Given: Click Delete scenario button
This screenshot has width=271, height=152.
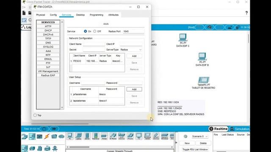Looking at the screenshot, I should [x=203, y=143].
